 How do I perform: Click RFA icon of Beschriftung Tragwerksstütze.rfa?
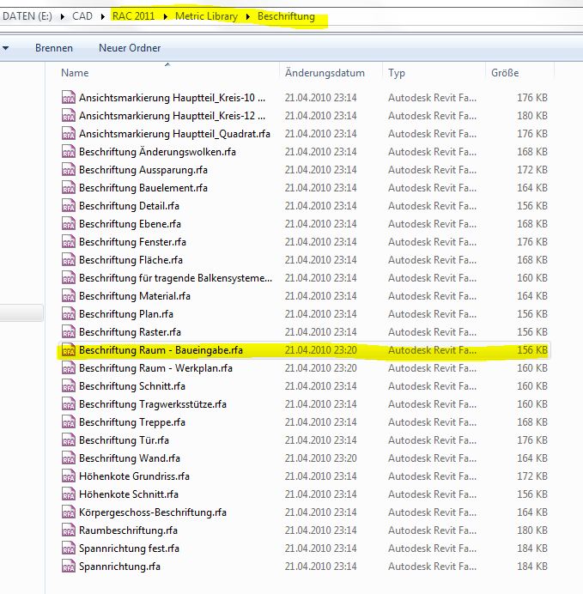[x=68, y=403]
